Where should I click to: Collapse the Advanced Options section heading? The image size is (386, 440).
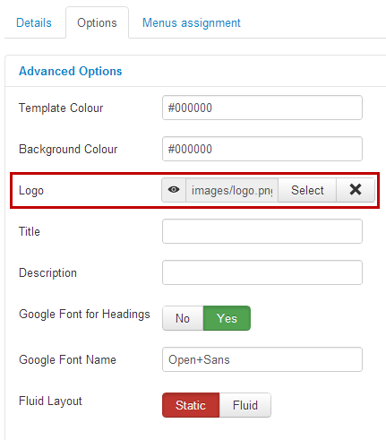71,71
